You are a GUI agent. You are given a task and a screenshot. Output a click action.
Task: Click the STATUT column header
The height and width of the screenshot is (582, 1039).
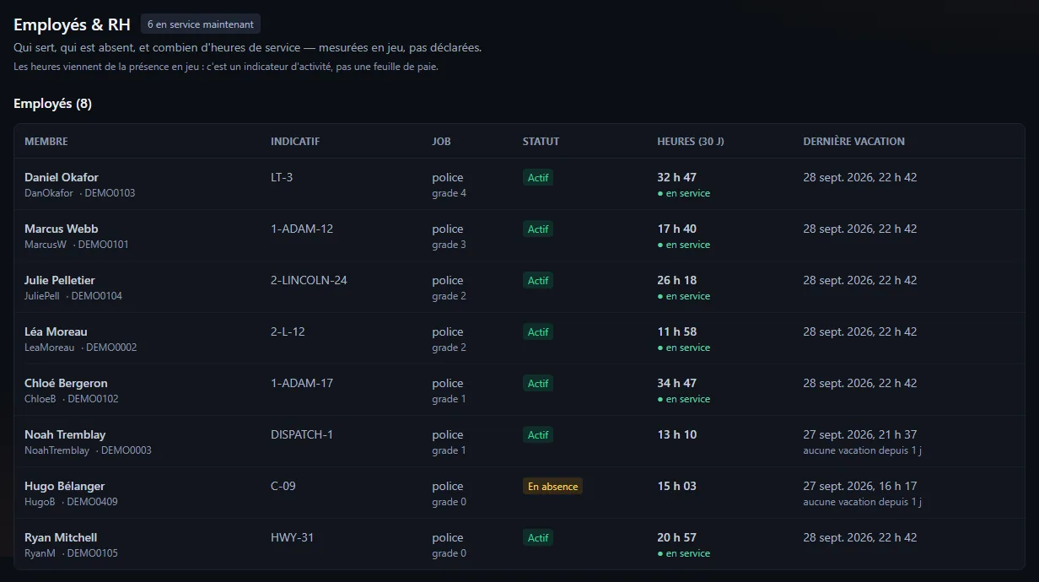[541, 142]
